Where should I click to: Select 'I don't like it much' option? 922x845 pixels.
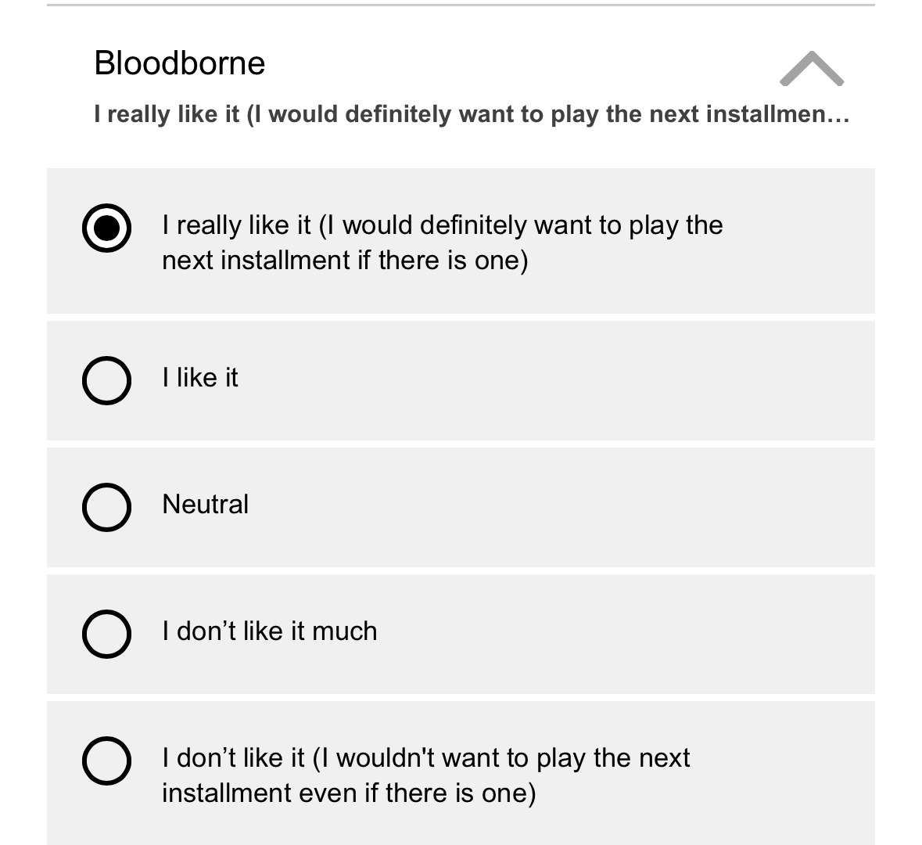(x=106, y=633)
